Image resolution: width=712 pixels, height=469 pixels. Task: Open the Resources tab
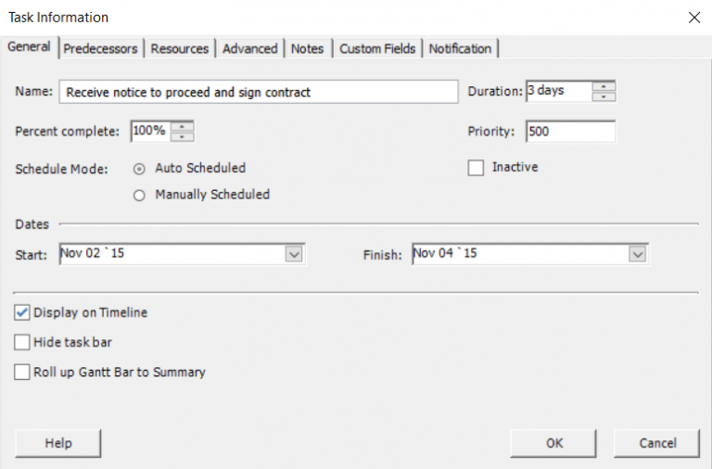tap(180, 49)
